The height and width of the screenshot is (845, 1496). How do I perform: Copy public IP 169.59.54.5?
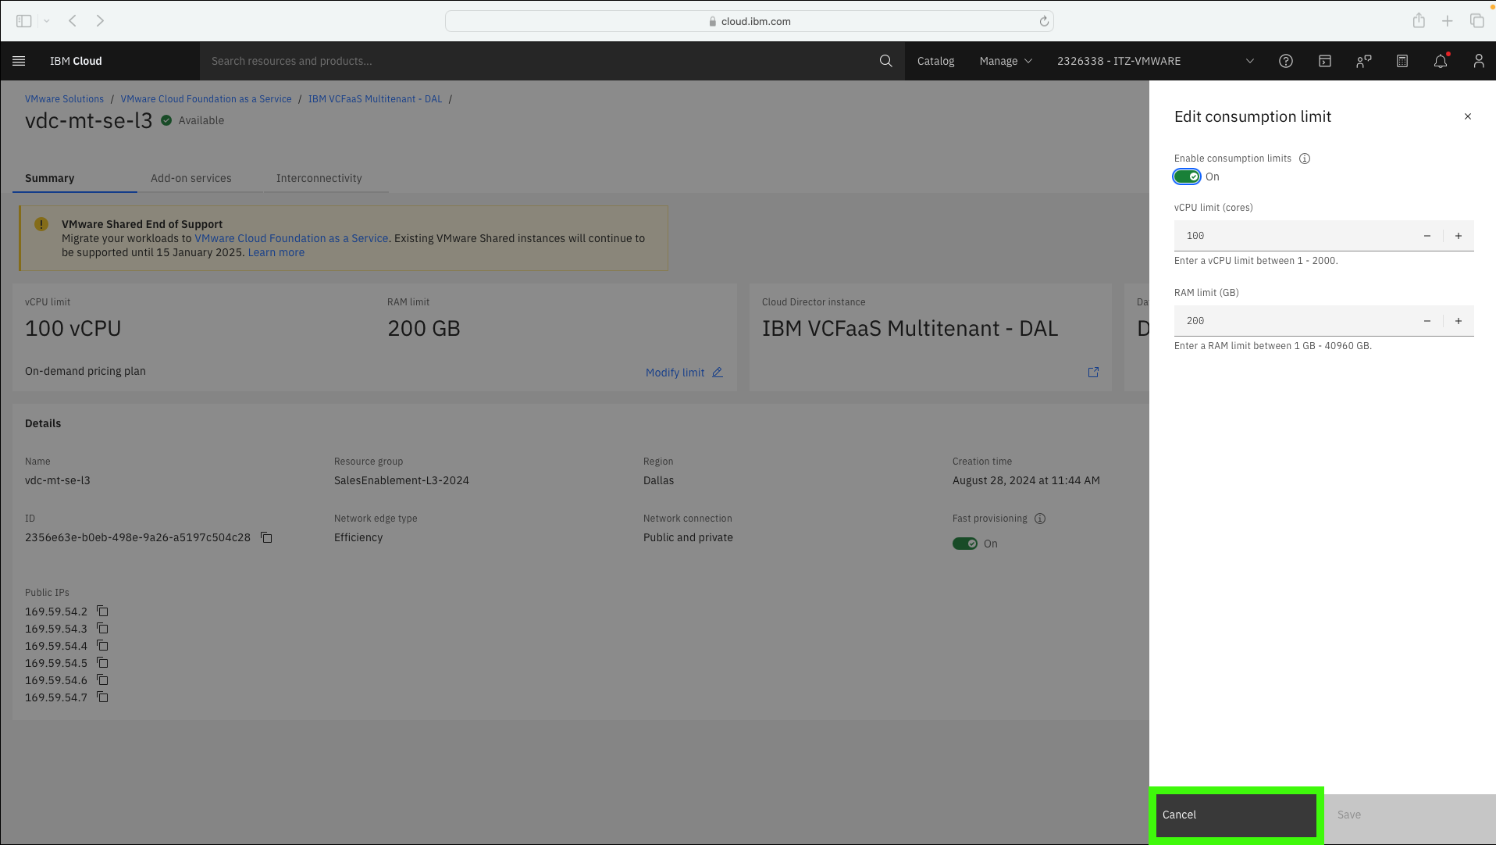102,662
